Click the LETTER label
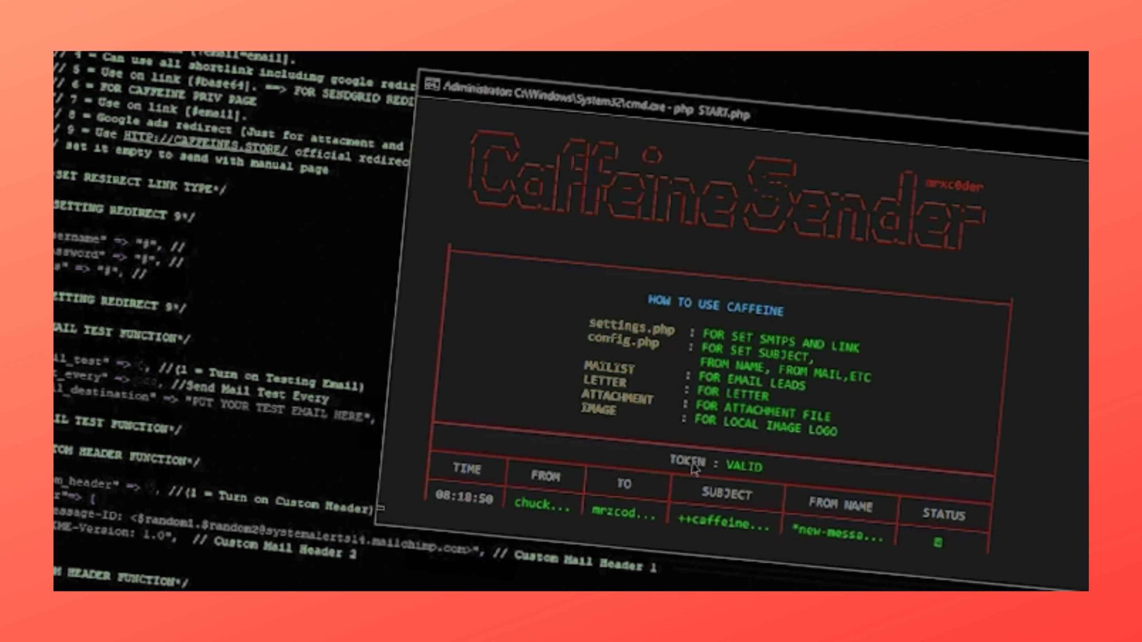 (604, 381)
